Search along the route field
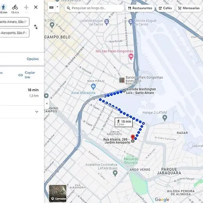The height and width of the screenshot is (203, 203). pyautogui.click(x=94, y=8)
